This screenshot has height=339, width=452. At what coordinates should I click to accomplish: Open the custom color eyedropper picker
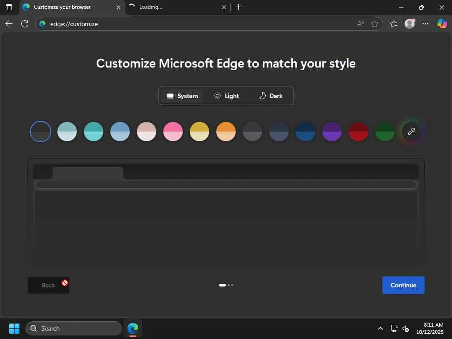pyautogui.click(x=411, y=132)
